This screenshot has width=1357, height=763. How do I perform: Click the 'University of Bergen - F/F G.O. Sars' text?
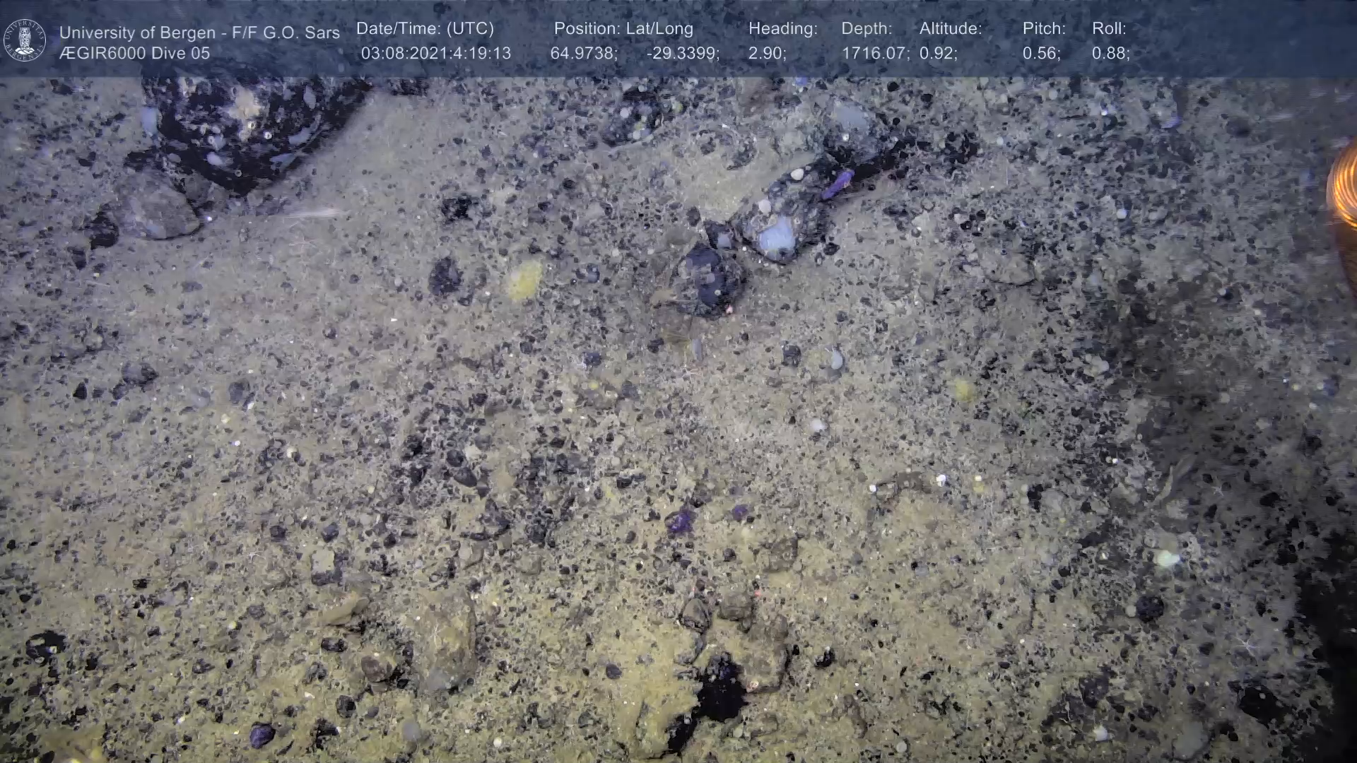click(x=199, y=32)
